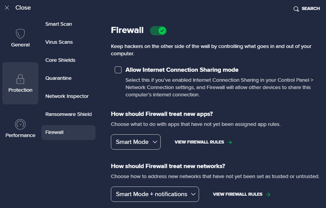The image size is (326, 208).
Task: Switch to Network Inspector settings
Action: [67, 96]
